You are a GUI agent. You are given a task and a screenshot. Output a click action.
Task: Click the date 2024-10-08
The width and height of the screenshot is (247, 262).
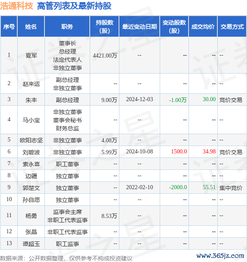140,151
